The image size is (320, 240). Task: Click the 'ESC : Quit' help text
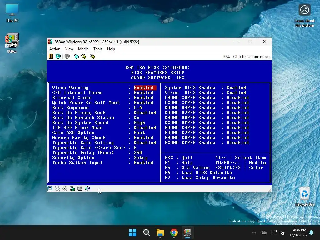click(x=179, y=157)
